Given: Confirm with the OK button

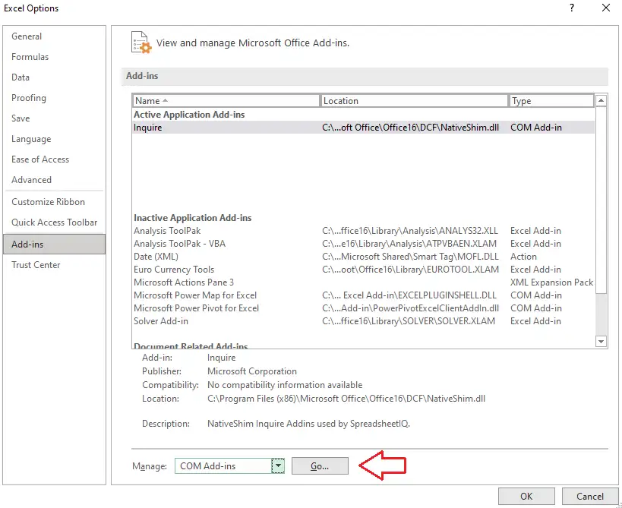Looking at the screenshot, I should click(x=526, y=497).
